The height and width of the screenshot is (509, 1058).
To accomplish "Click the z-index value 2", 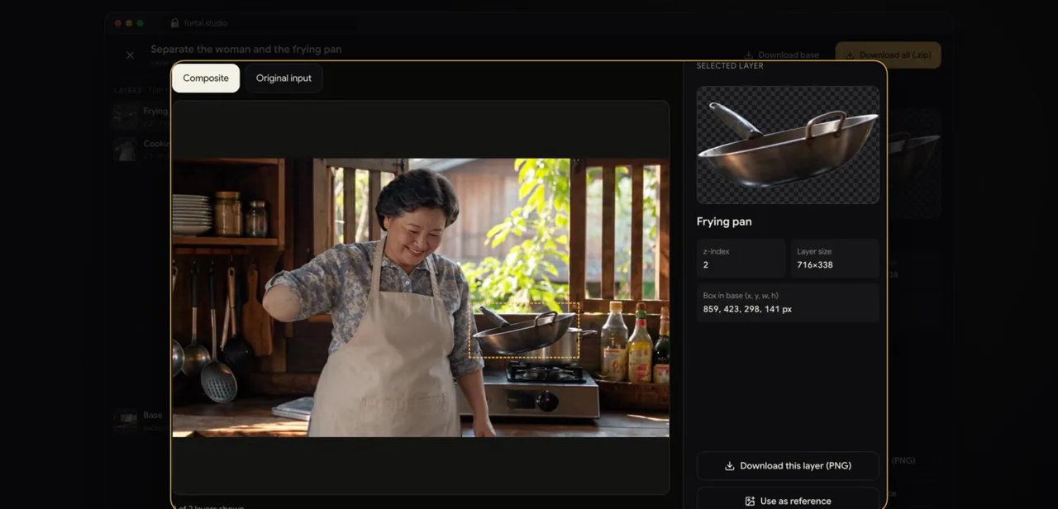I will coord(706,265).
